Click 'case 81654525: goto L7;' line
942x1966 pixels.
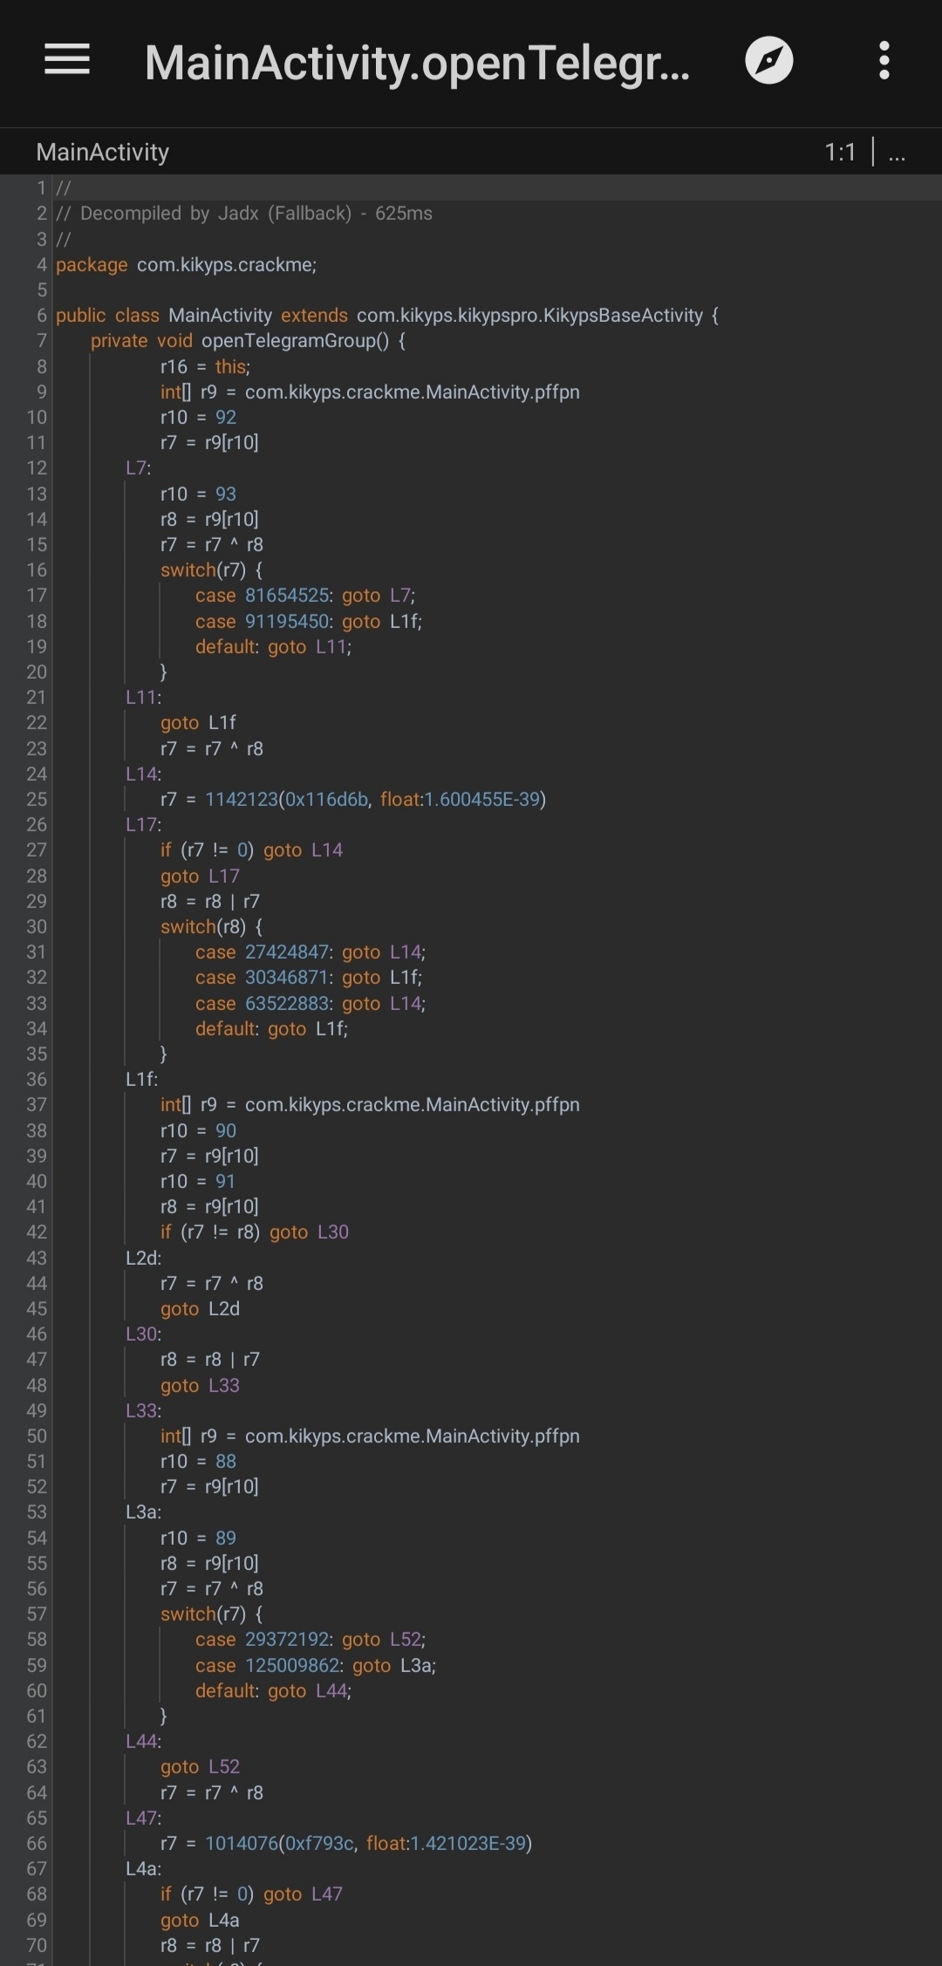pyautogui.click(x=305, y=596)
